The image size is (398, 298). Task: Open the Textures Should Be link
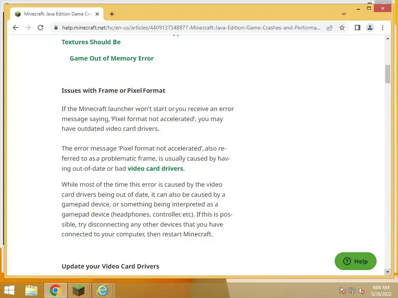click(x=91, y=42)
